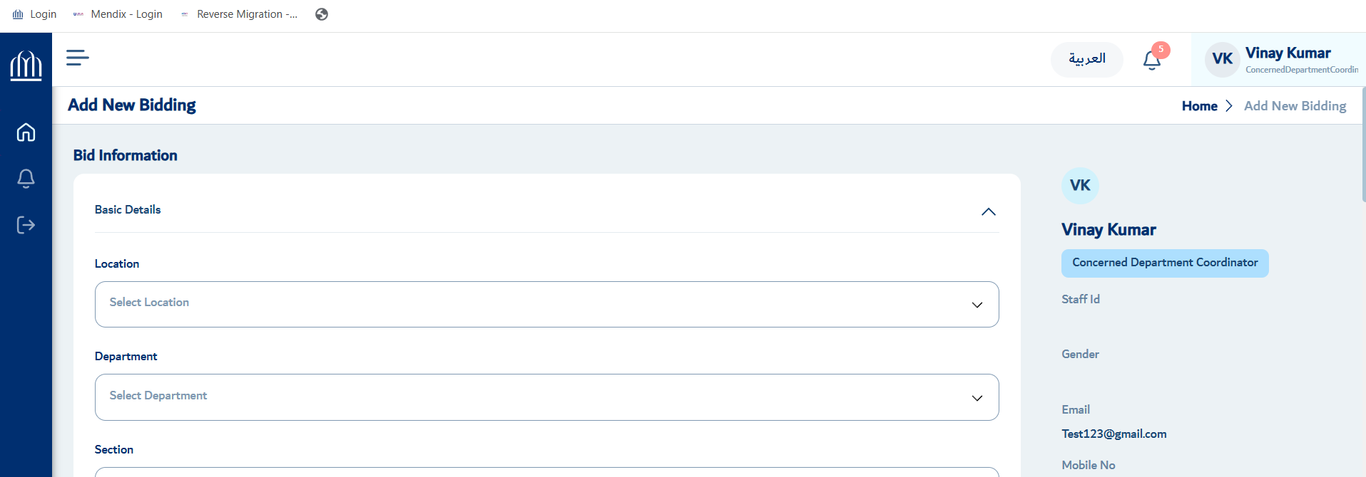Go to Home via sidebar house icon
The height and width of the screenshot is (477, 1366).
coord(26,132)
